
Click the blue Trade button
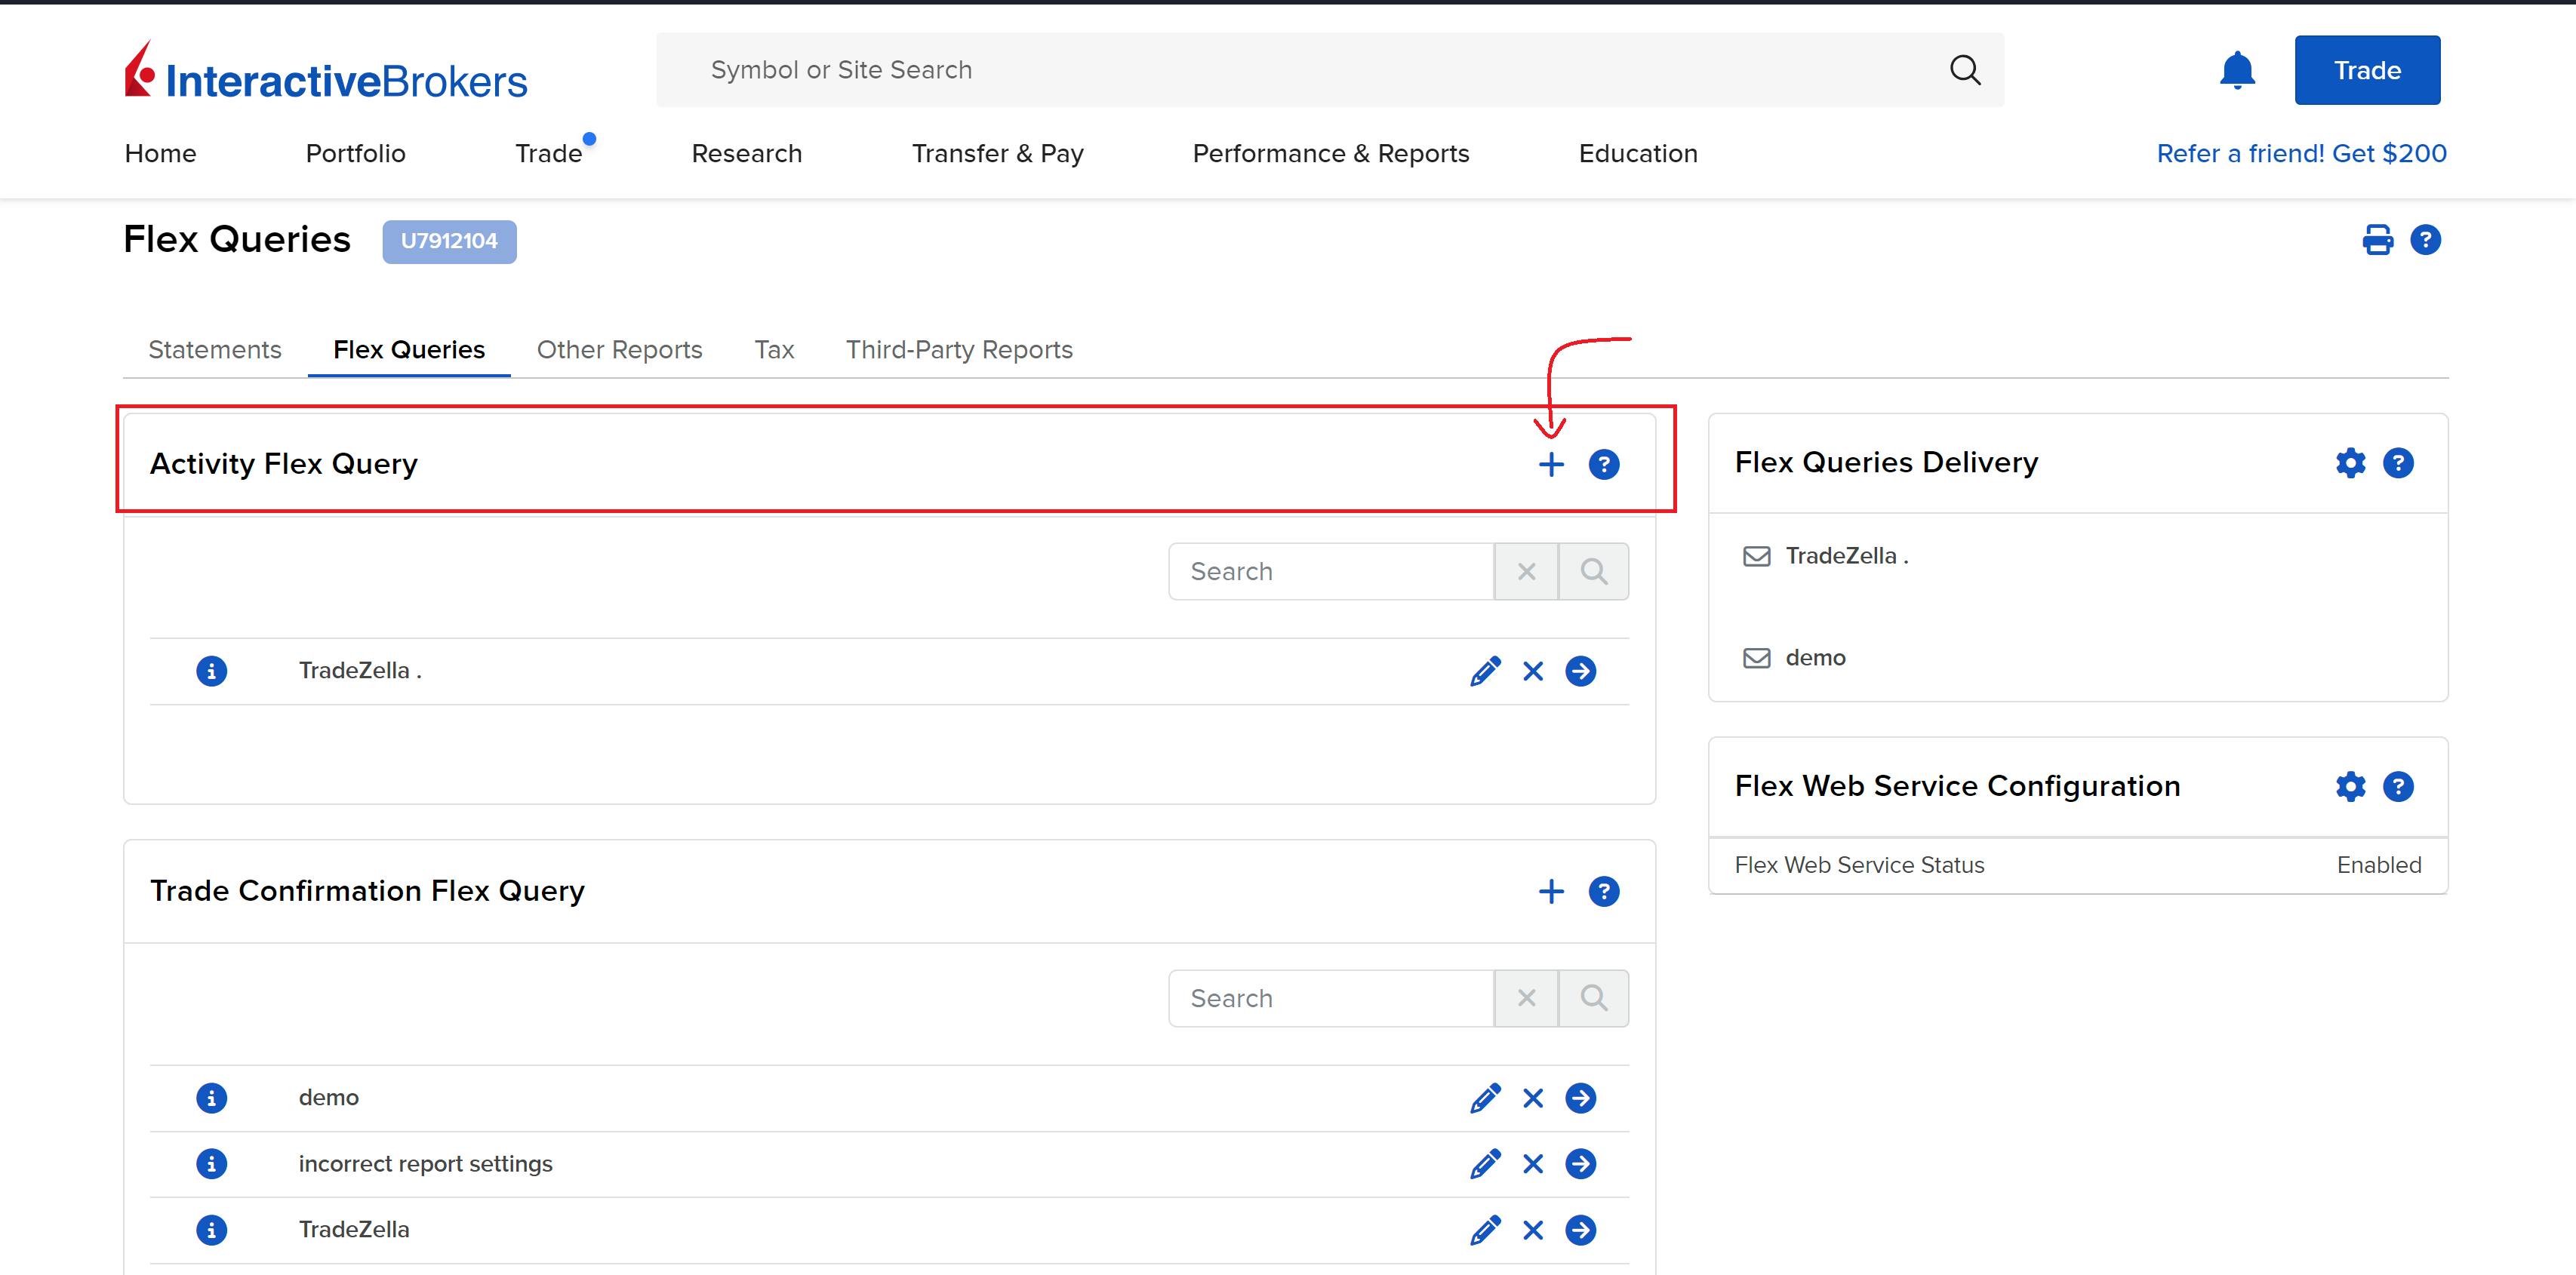(x=2366, y=71)
